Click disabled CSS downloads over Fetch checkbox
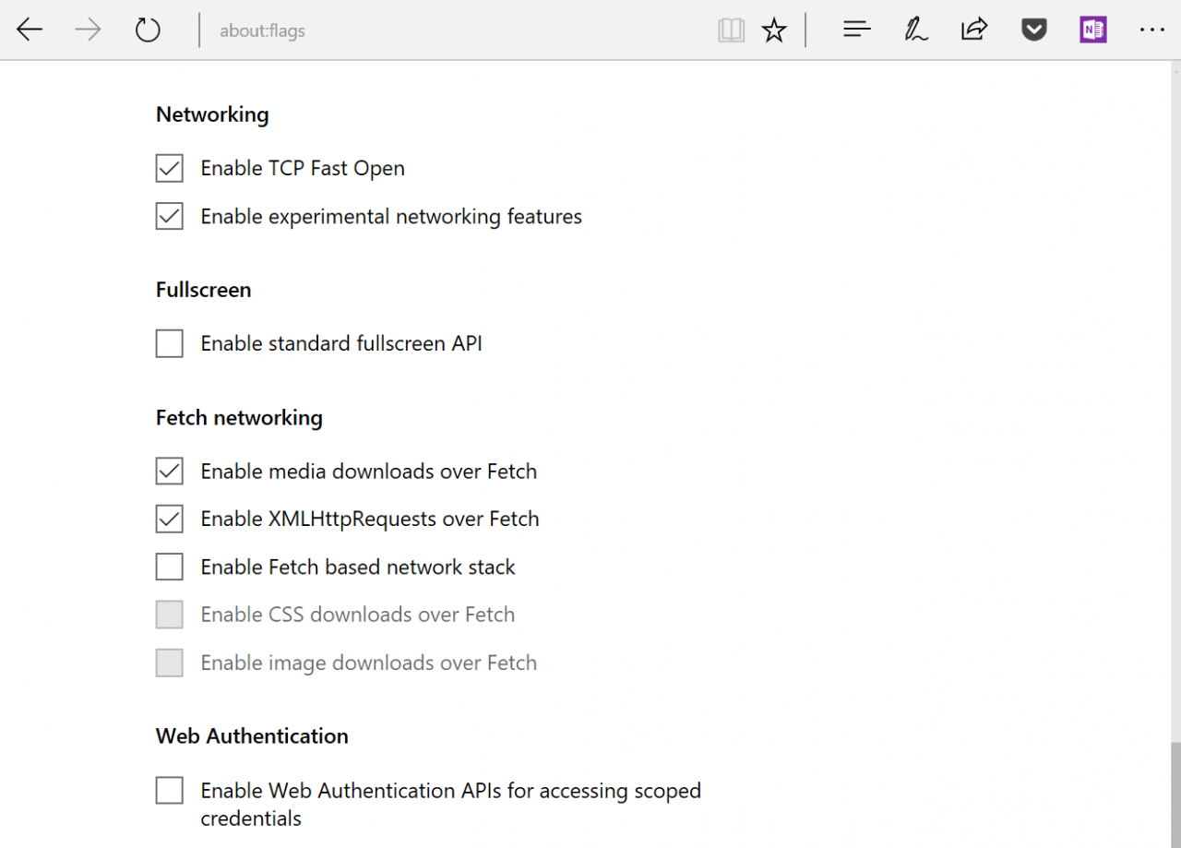This screenshot has height=848, width=1181. point(169,615)
